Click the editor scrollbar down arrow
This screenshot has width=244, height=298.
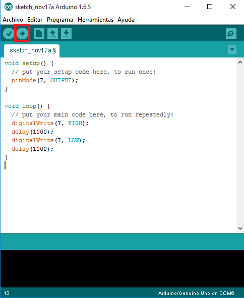coord(240,228)
